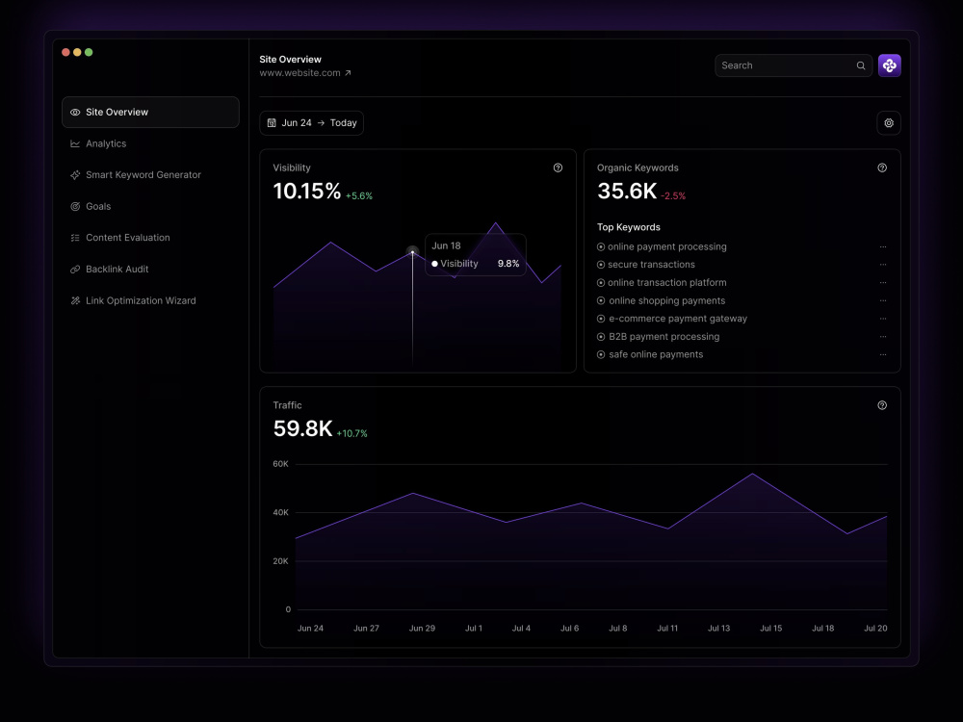The height and width of the screenshot is (722, 963).
Task: Open Backlink Audit page
Action: (117, 269)
